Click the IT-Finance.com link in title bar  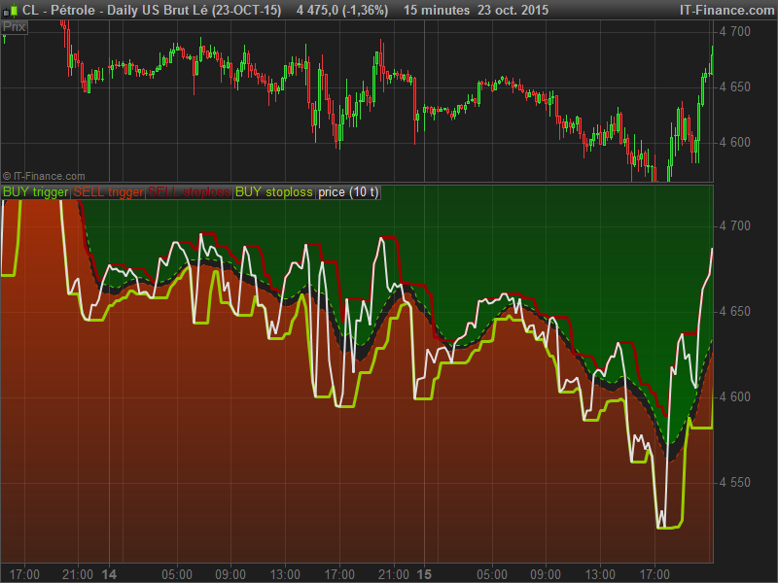726,10
